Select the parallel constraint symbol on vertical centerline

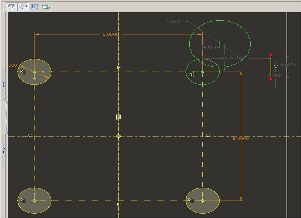point(118,117)
